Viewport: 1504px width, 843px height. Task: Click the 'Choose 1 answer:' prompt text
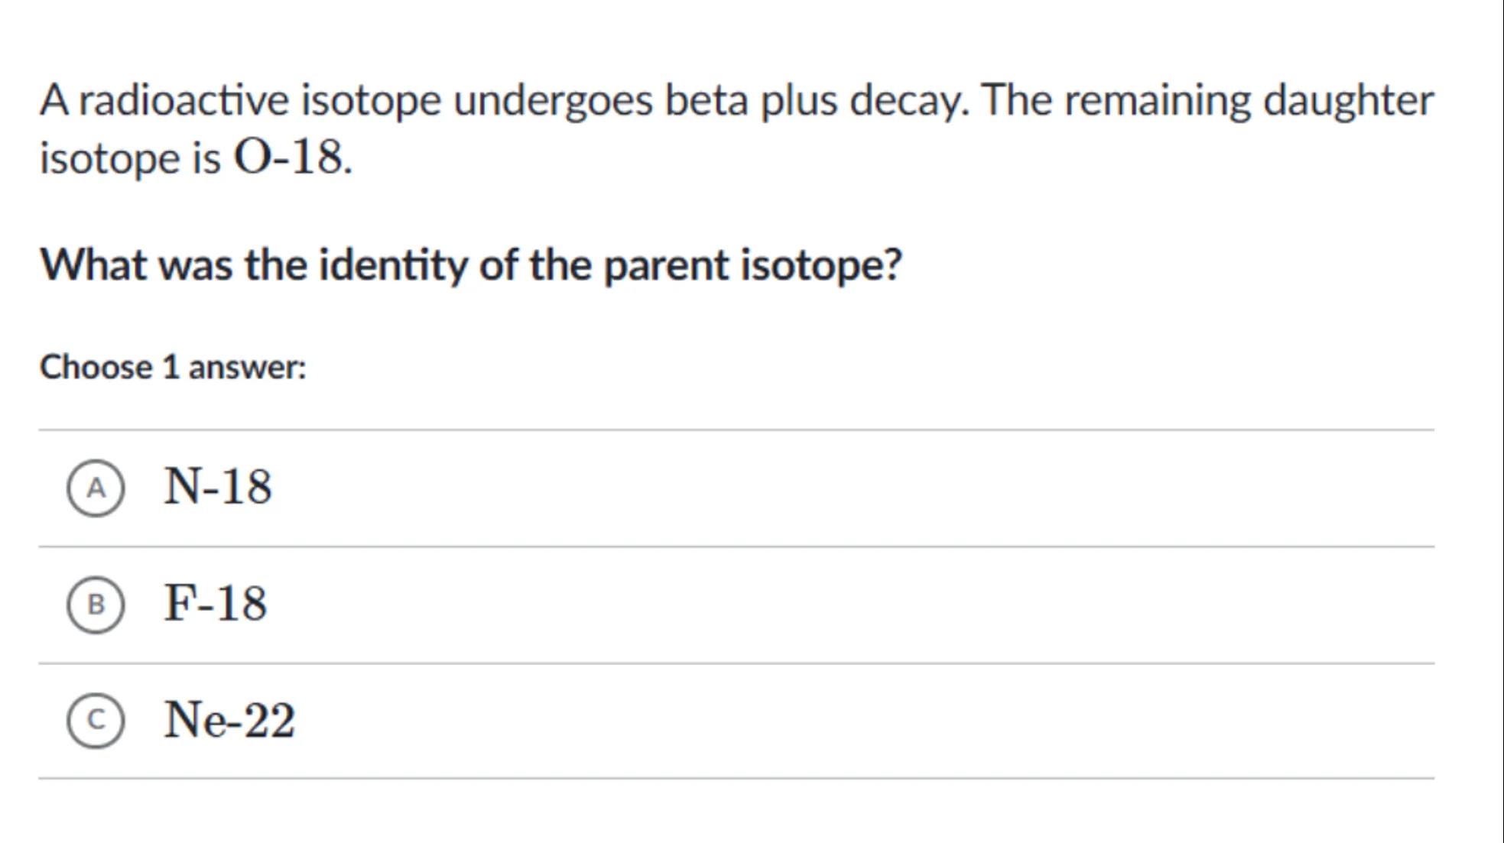[x=173, y=368]
